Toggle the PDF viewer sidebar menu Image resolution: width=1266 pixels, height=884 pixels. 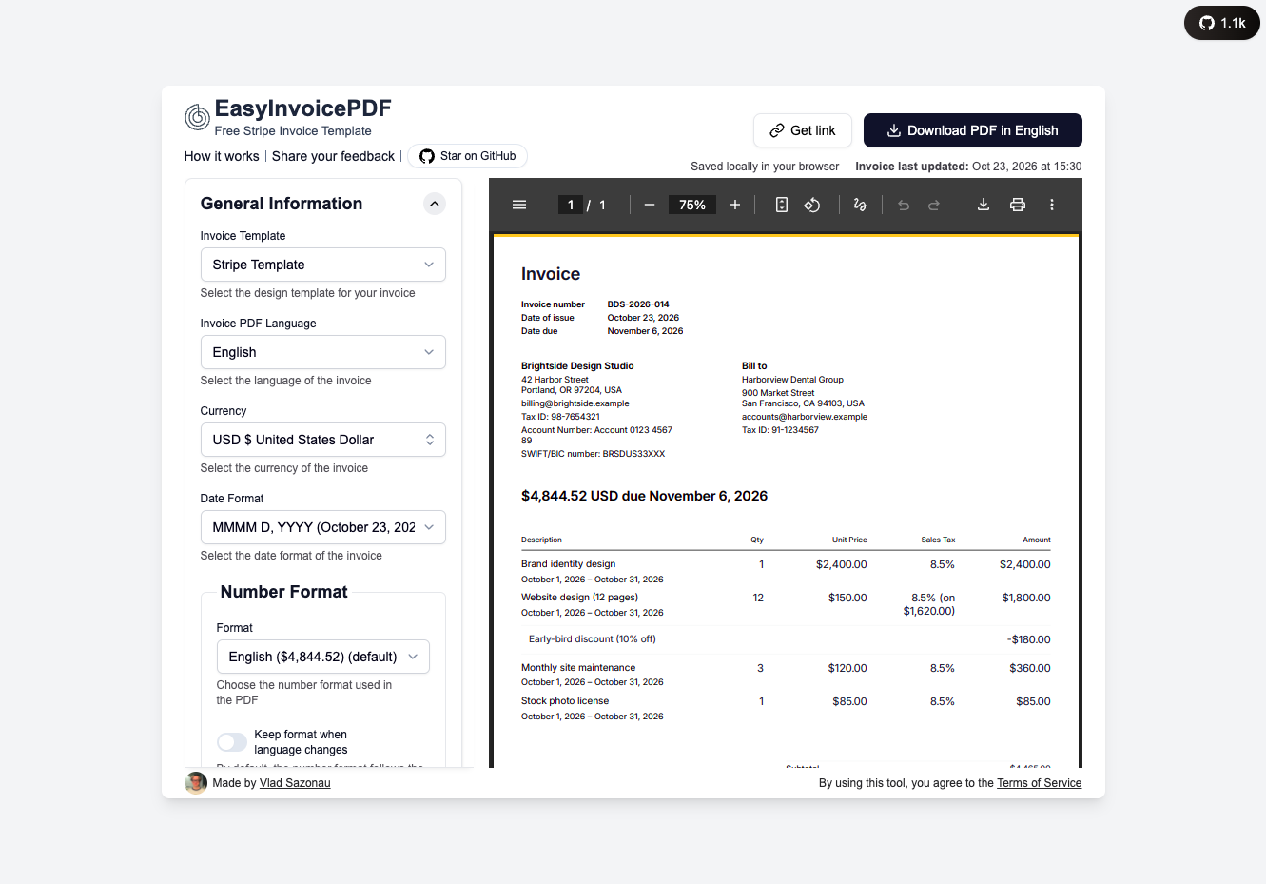[x=519, y=205]
